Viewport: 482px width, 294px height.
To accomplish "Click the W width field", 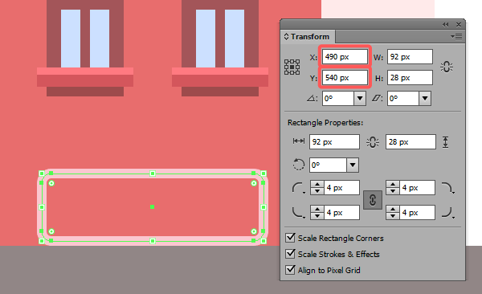I will 410,57.
